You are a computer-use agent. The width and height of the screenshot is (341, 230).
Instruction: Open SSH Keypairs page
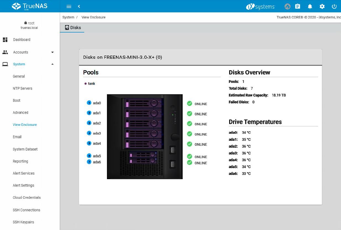click(x=23, y=222)
